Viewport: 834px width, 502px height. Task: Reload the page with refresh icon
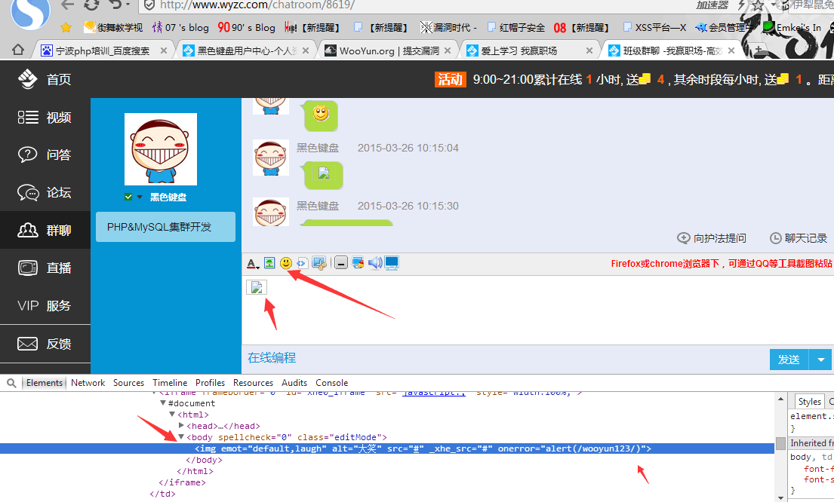pos(91,5)
